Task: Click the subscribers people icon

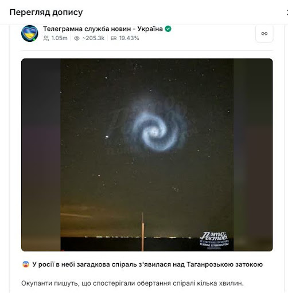Action: pos(46,38)
